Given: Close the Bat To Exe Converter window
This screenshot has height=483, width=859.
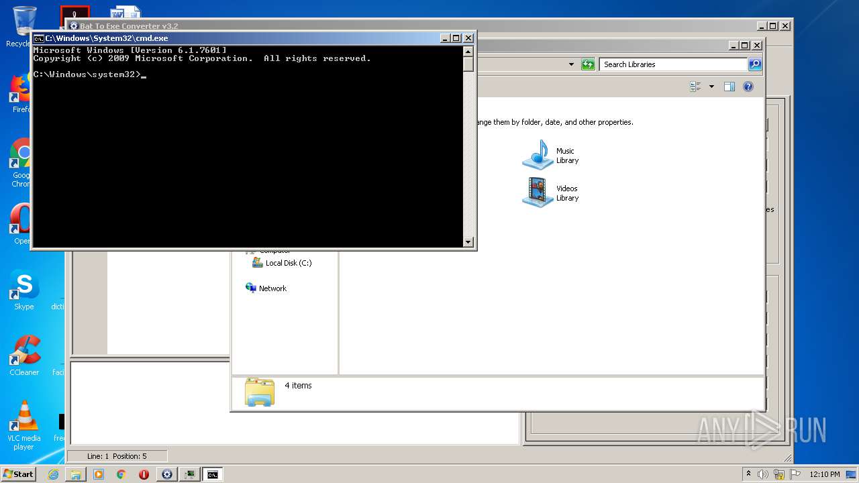Looking at the screenshot, I should click(x=785, y=26).
